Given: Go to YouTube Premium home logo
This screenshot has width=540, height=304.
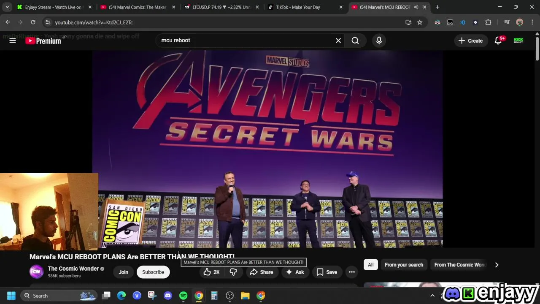Looking at the screenshot, I should point(43,41).
